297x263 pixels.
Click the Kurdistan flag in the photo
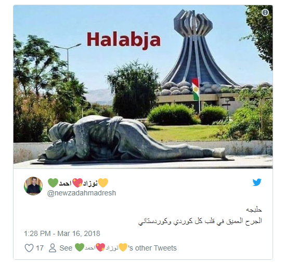click(196, 89)
